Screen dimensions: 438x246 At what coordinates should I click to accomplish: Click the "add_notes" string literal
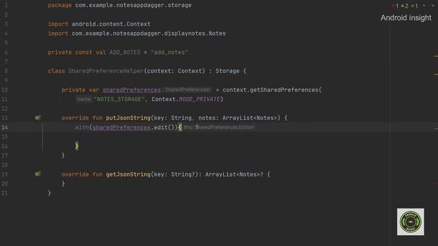[169, 53]
